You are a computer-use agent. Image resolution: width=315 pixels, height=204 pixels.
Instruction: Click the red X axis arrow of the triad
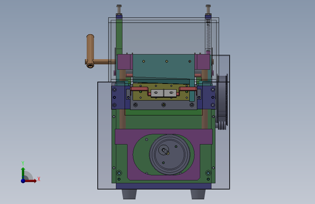click(x=31, y=181)
